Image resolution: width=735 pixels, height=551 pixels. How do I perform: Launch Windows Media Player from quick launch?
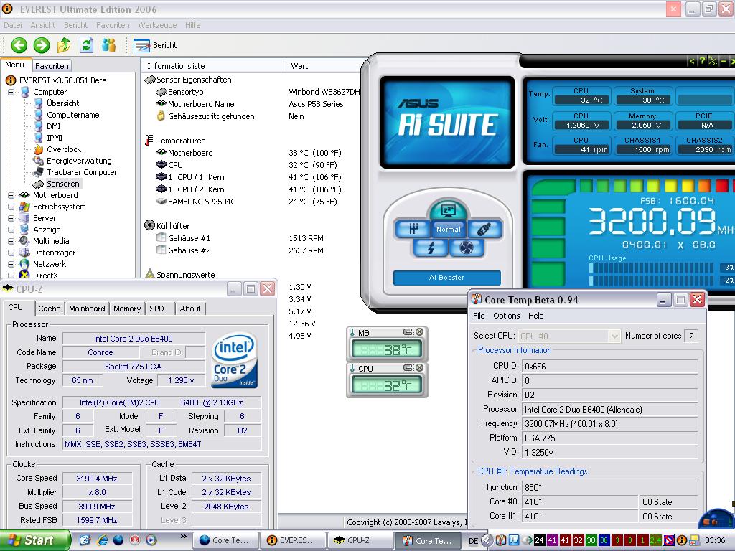(151, 540)
